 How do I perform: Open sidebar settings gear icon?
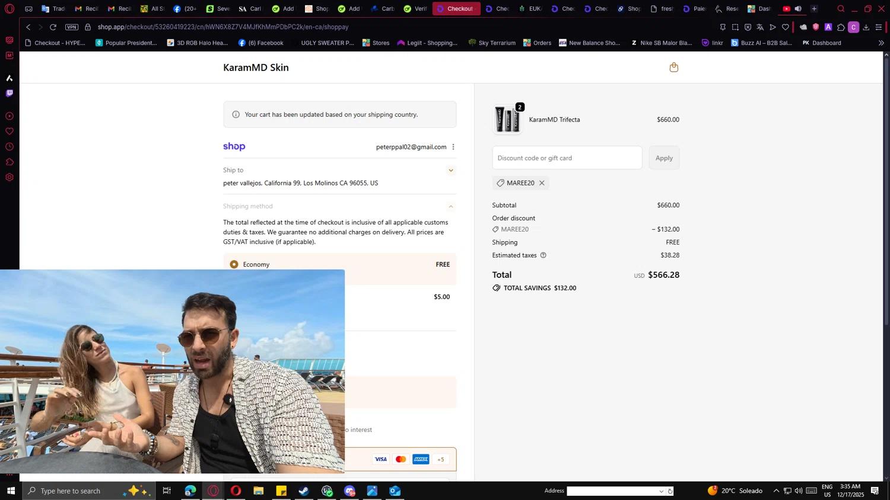tap(9, 178)
